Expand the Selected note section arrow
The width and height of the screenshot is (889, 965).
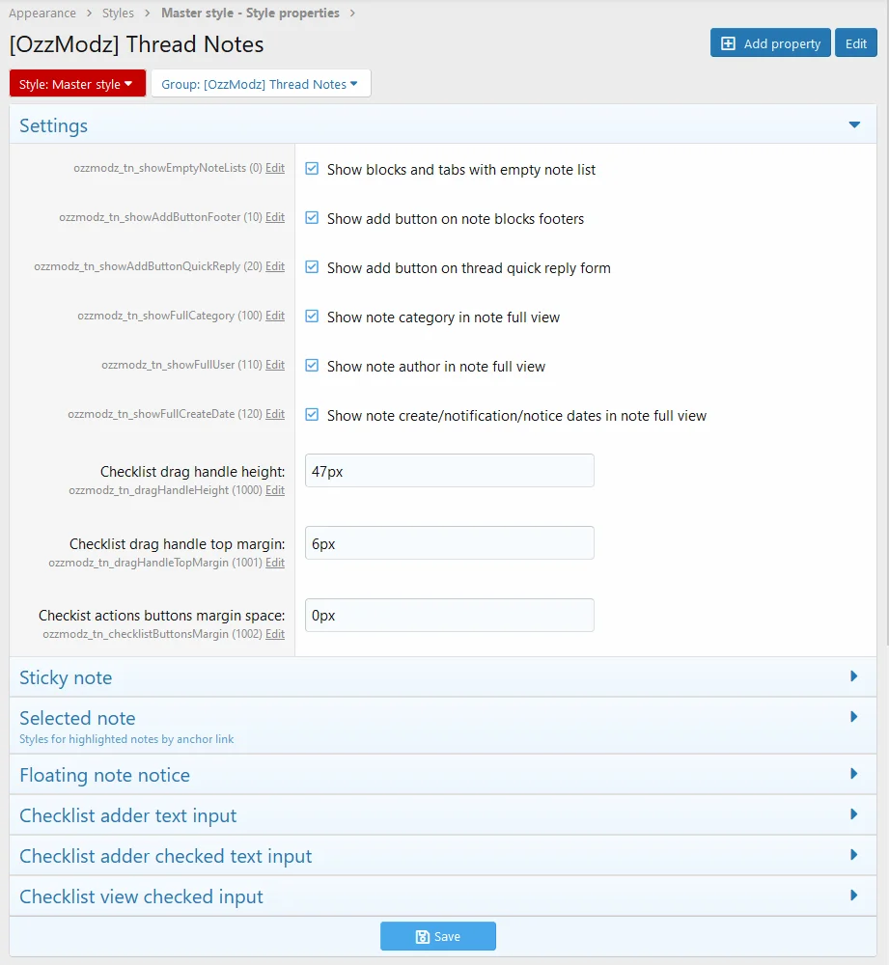pos(854,717)
